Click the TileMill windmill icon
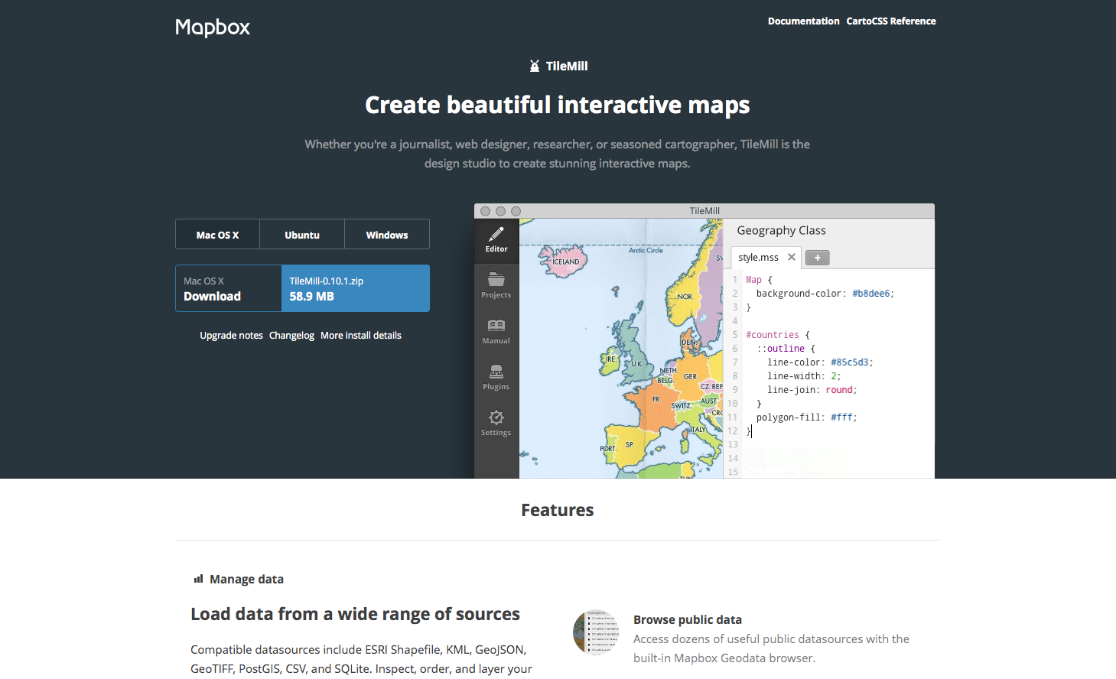 [535, 66]
